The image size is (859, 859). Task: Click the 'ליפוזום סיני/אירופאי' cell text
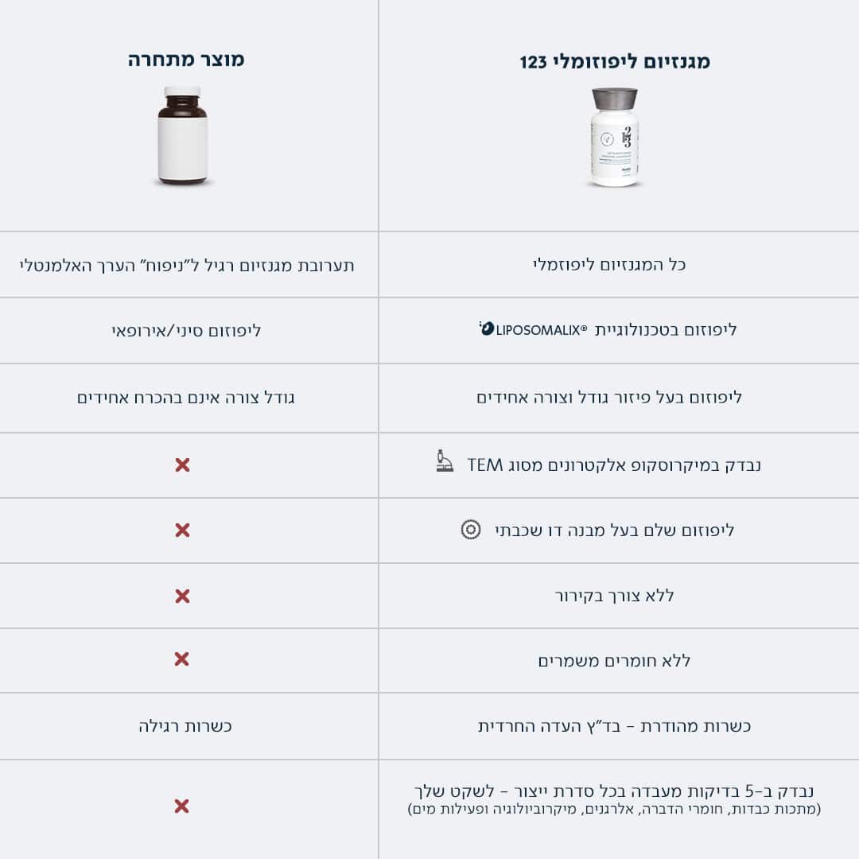(x=186, y=330)
